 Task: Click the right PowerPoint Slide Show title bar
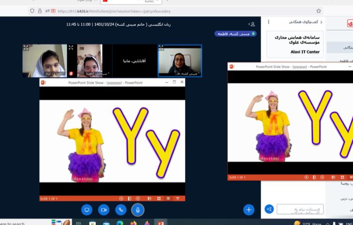click(291, 67)
